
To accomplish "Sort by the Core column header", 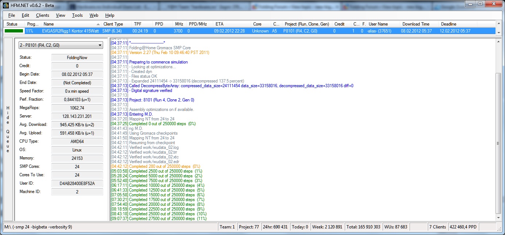I will pos(260,24).
